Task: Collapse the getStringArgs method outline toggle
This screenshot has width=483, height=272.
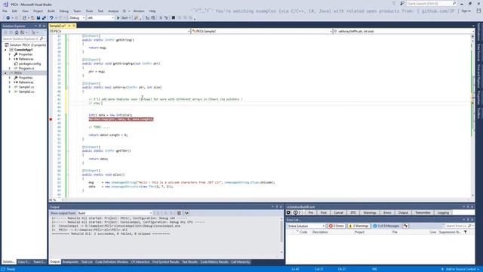Action: coord(68,63)
